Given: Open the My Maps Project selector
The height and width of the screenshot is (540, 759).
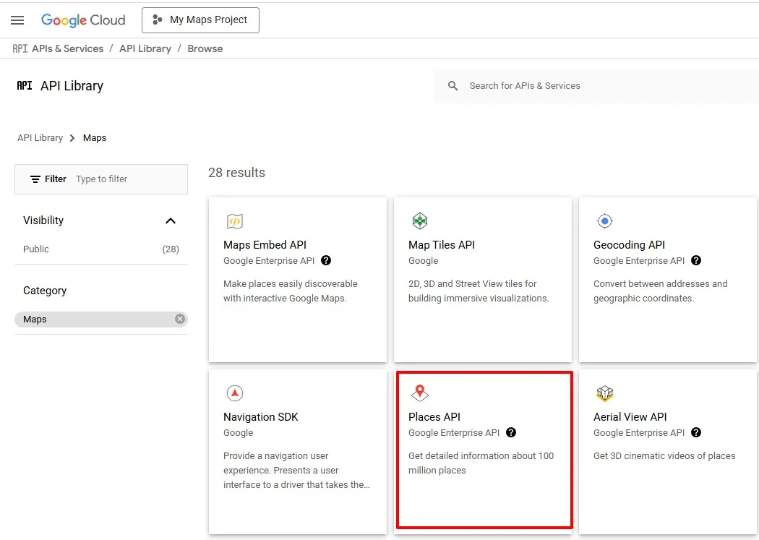Looking at the screenshot, I should click(200, 20).
